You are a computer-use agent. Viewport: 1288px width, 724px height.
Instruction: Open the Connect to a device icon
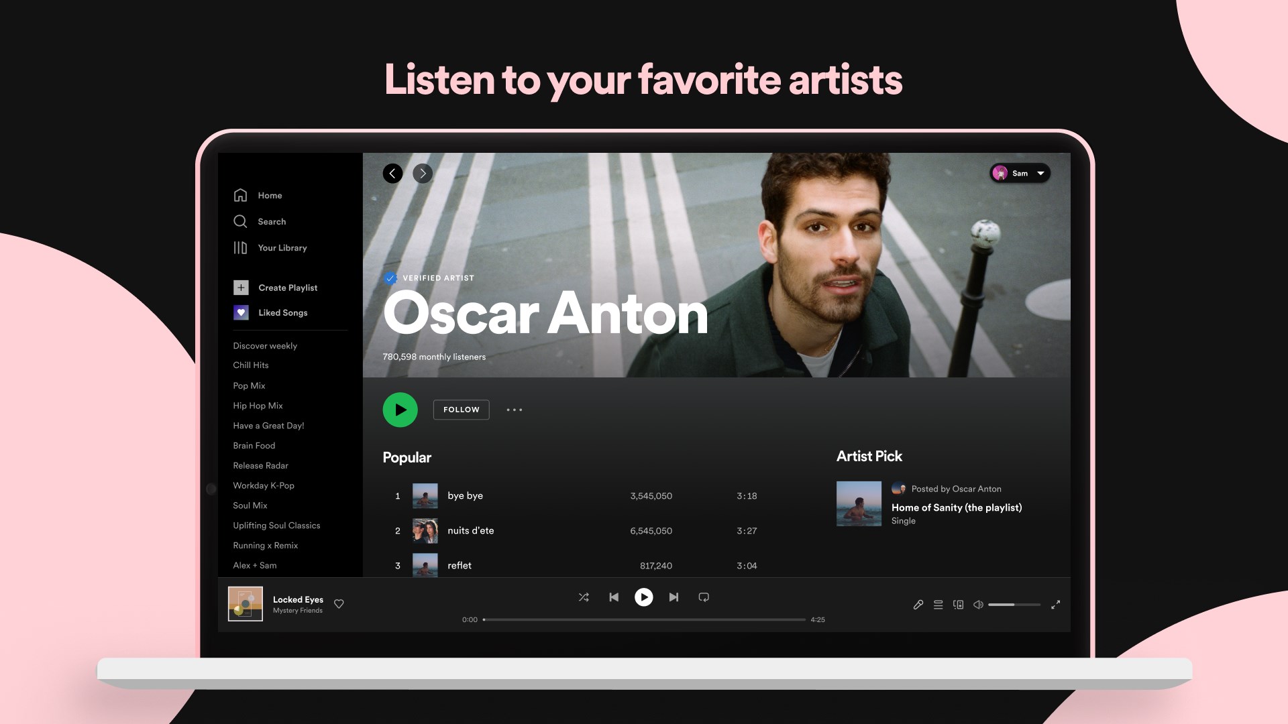[x=958, y=604]
